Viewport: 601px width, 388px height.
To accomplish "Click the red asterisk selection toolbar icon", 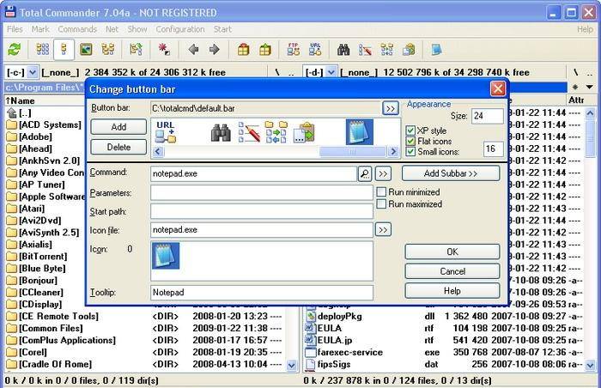I will (164, 50).
